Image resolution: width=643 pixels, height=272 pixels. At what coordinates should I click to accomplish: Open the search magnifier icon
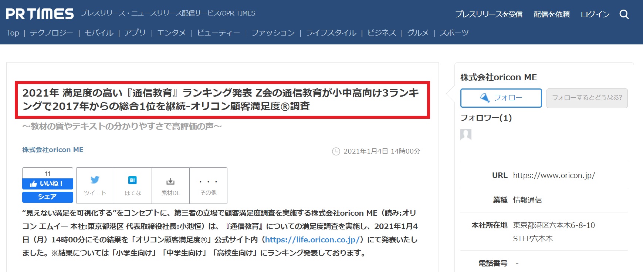(624, 14)
